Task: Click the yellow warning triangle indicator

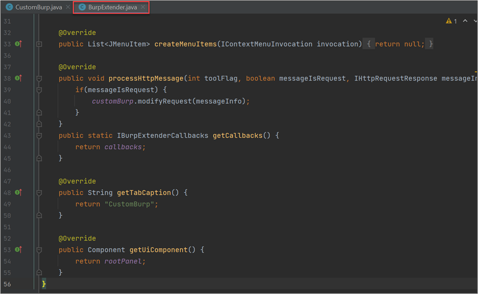Action: [x=448, y=21]
